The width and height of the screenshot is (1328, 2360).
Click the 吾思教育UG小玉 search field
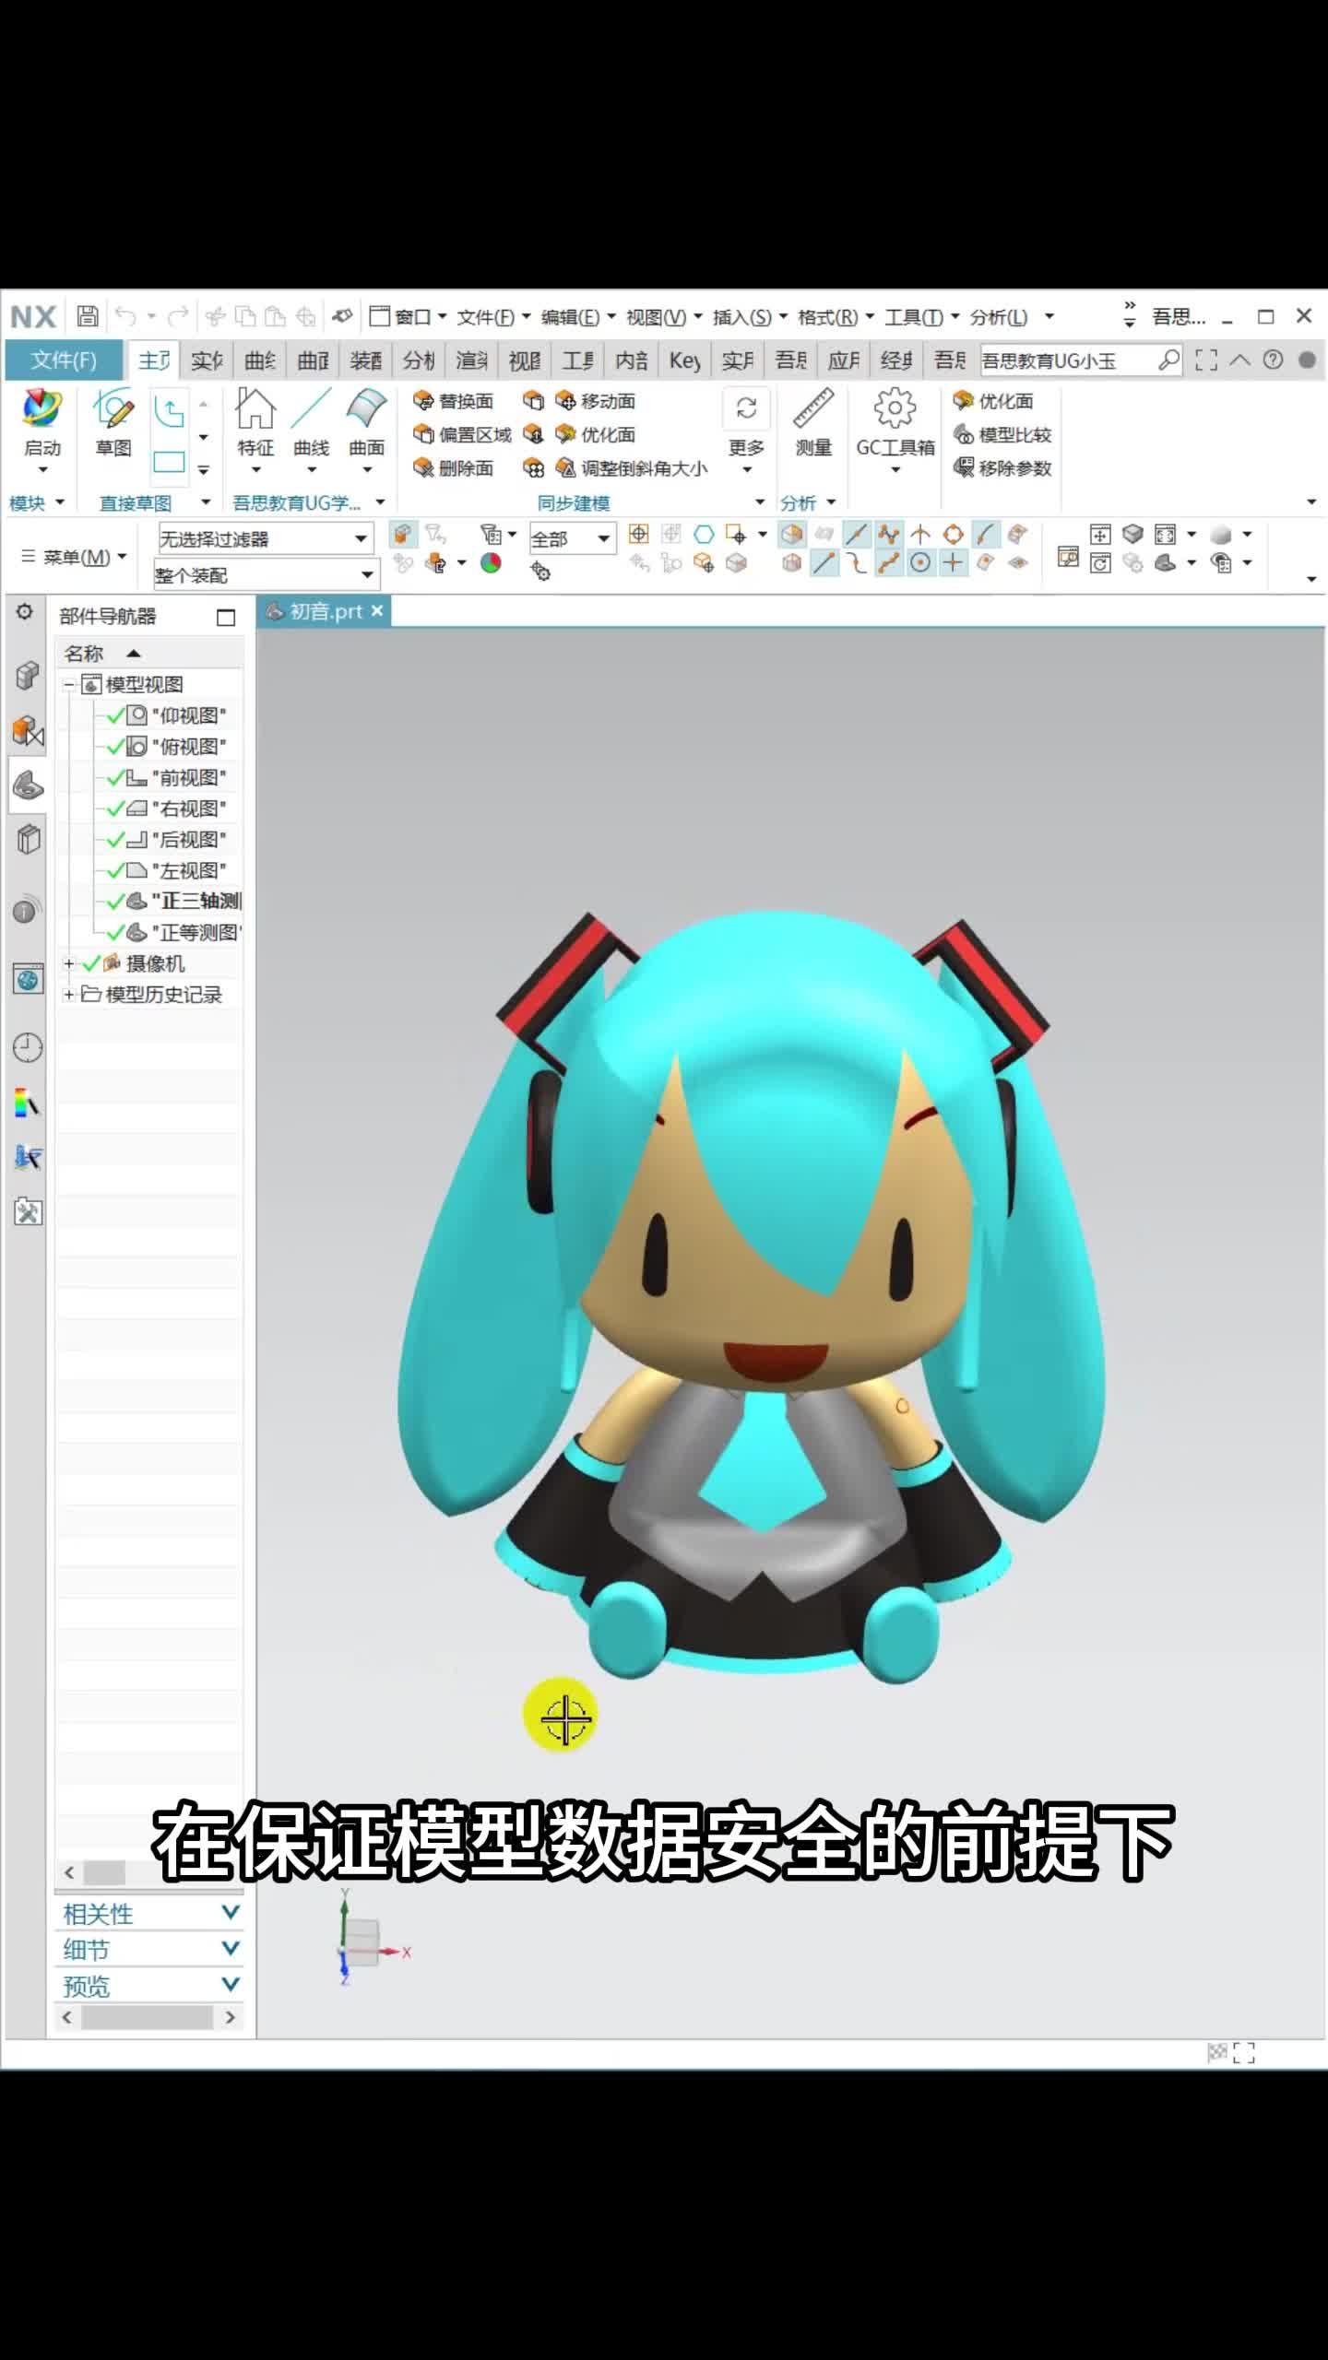pos(1065,360)
